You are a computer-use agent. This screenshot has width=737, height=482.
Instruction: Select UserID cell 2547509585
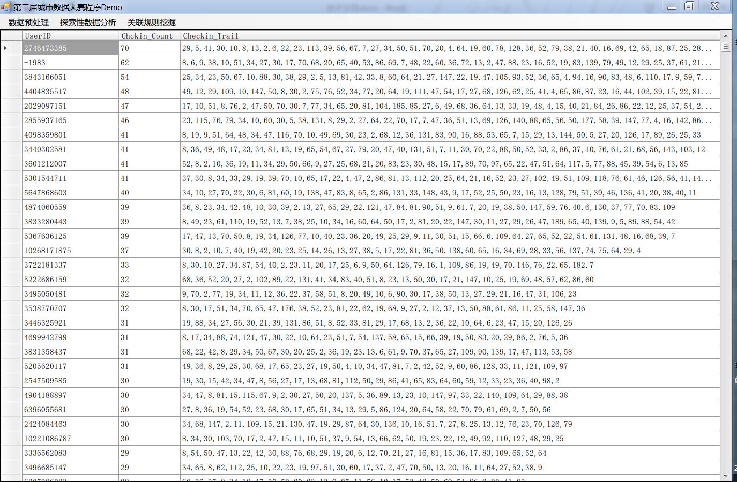70,381
